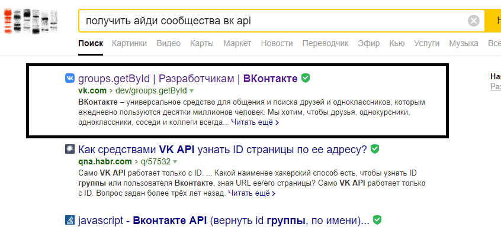Image resolution: width=501 pixels, height=227 pixels.
Task: Open the Услуги tab
Action: (426, 43)
